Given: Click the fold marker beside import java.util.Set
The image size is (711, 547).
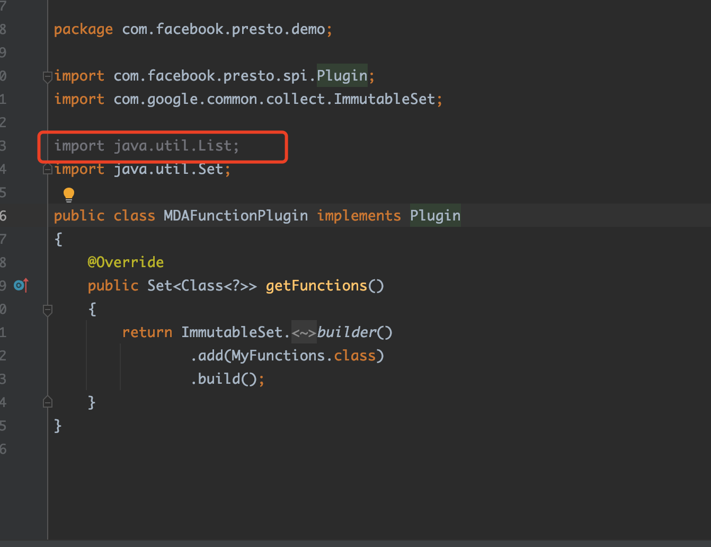Looking at the screenshot, I should (x=47, y=169).
